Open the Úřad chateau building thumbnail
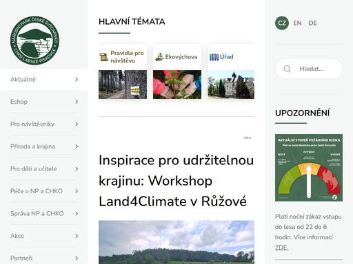This screenshot has height=264, width=353. pos(231,85)
